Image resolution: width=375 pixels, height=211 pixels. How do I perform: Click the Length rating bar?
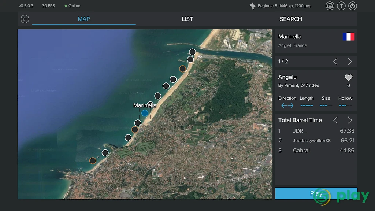coord(307,105)
